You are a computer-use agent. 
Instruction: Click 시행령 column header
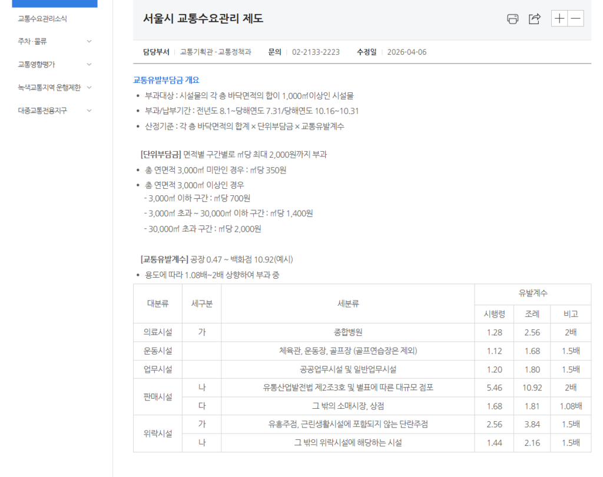(x=494, y=314)
